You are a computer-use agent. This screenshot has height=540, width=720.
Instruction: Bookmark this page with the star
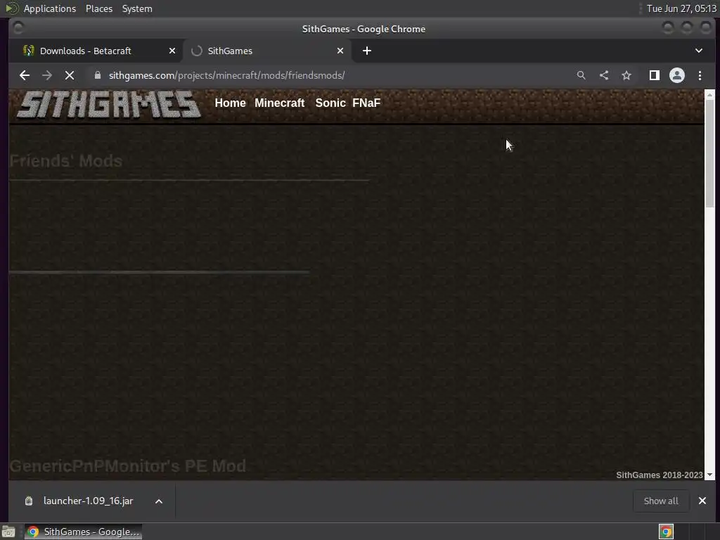626,75
